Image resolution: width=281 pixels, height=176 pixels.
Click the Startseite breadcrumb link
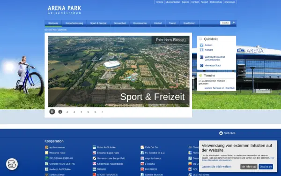point(62,30)
